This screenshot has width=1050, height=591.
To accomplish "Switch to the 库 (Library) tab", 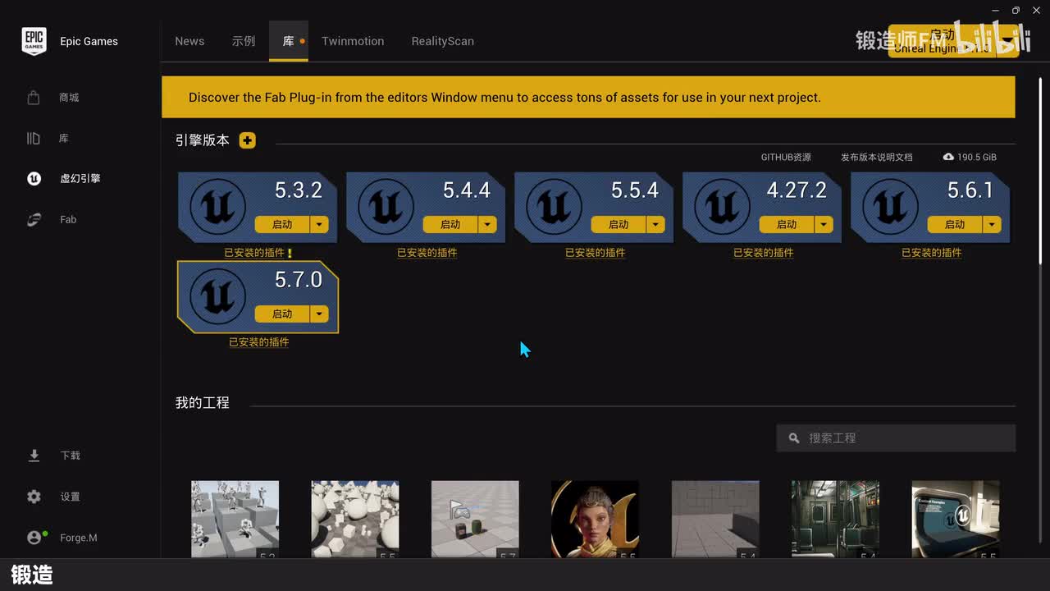I will [x=289, y=41].
